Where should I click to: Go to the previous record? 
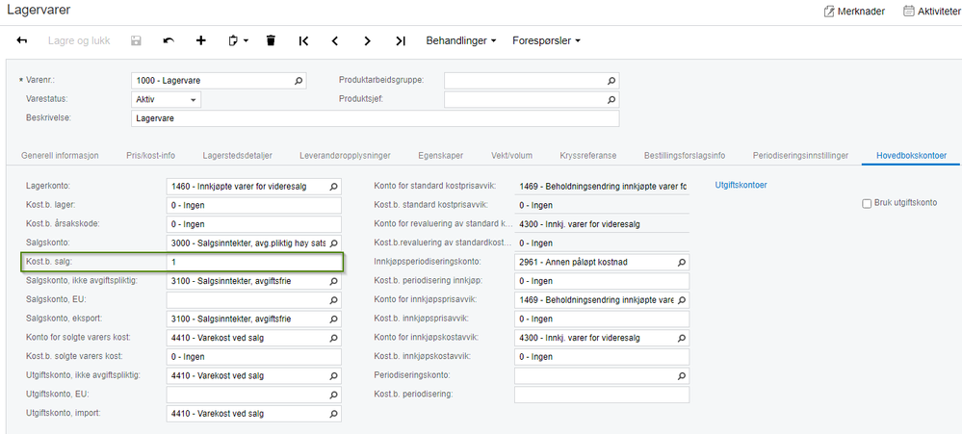(335, 41)
